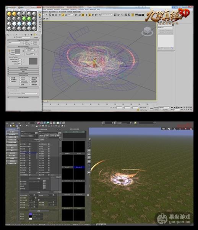Click the Standard material type button
Screen dimensions: 198x230
pyautogui.click(x=36, y=37)
